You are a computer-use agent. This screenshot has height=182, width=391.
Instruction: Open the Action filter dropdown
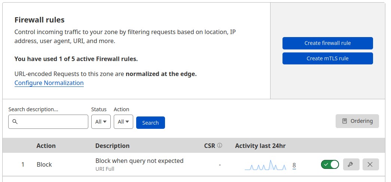tap(123, 122)
